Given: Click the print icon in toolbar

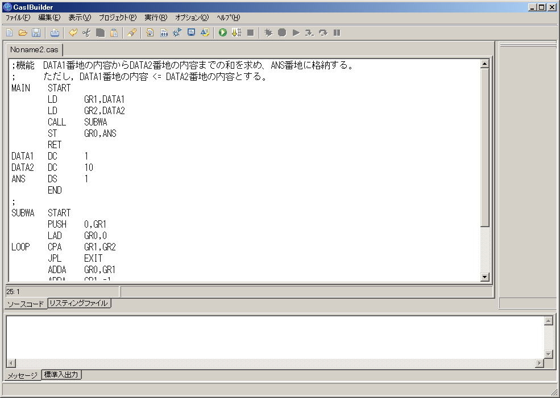Looking at the screenshot, I should [x=55, y=33].
